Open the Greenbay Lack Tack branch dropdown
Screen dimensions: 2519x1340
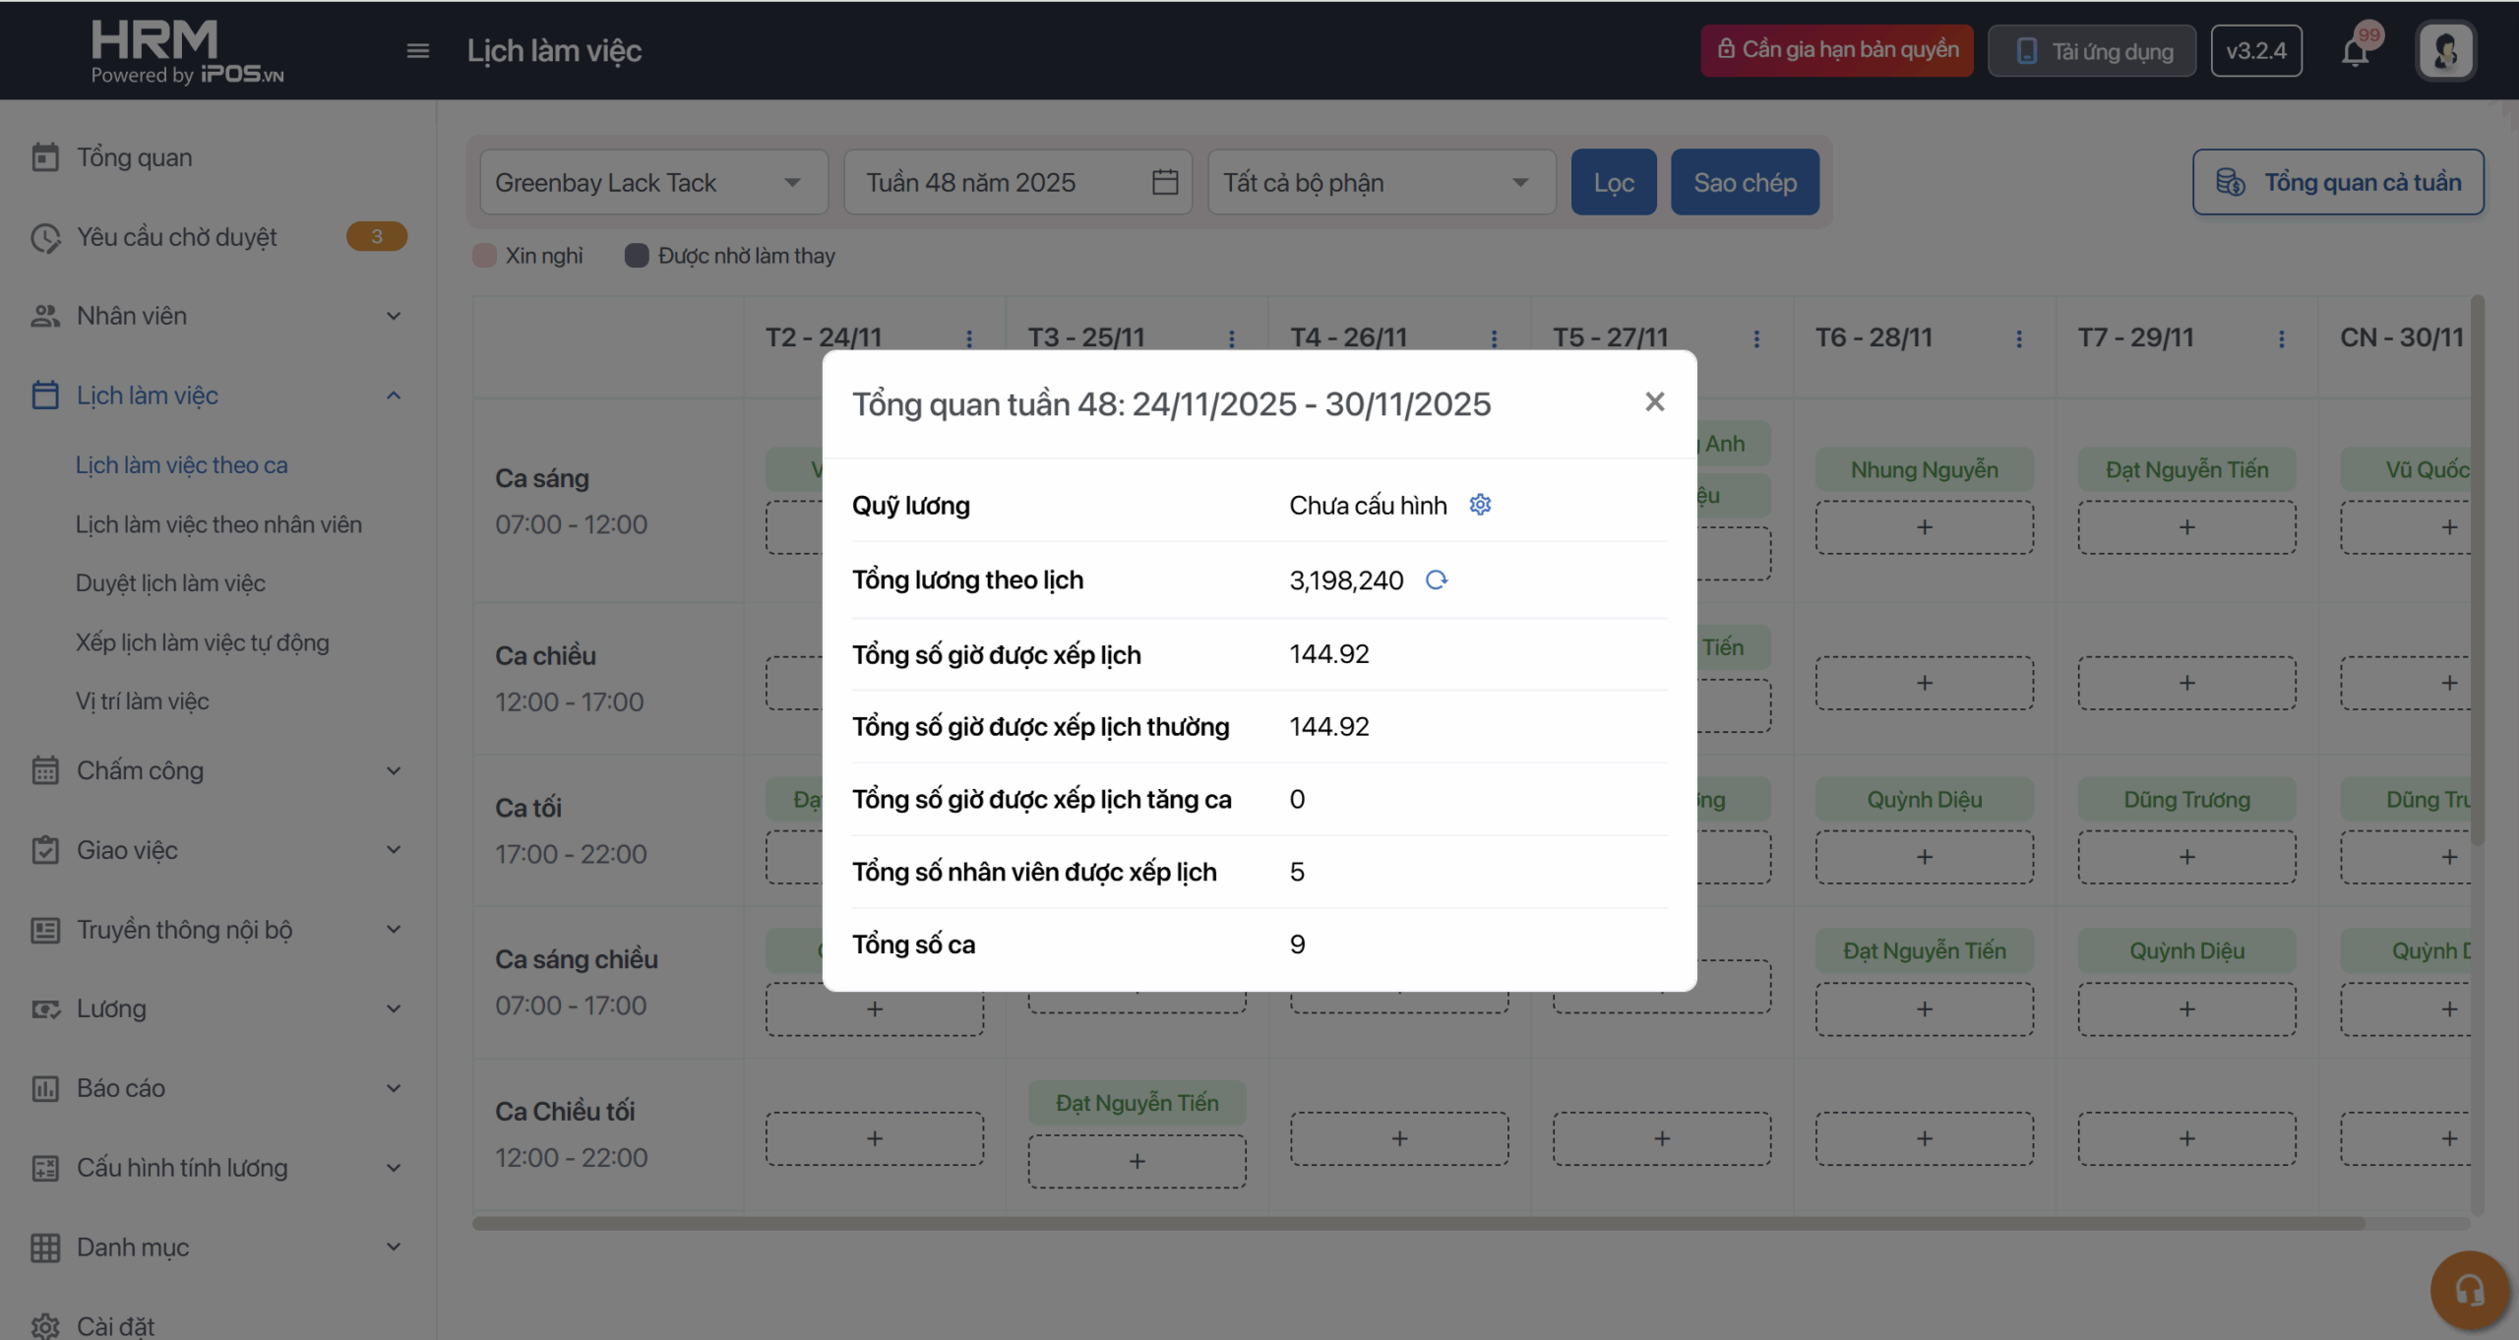653,182
